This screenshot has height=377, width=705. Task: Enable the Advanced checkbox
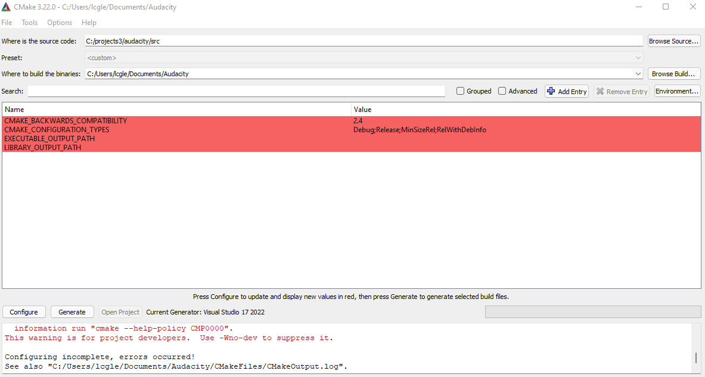[x=502, y=91]
